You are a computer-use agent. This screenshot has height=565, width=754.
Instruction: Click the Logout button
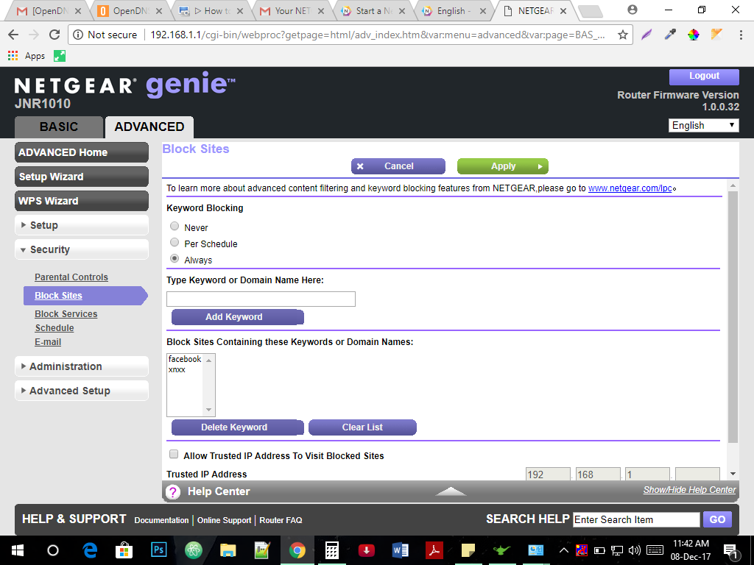click(x=704, y=77)
